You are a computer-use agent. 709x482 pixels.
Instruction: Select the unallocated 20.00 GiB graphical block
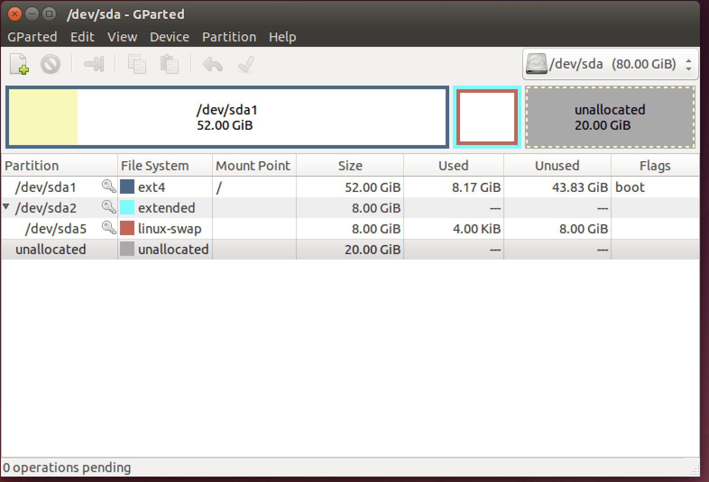(610, 117)
